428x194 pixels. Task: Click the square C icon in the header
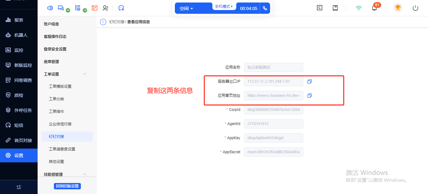pos(320,8)
